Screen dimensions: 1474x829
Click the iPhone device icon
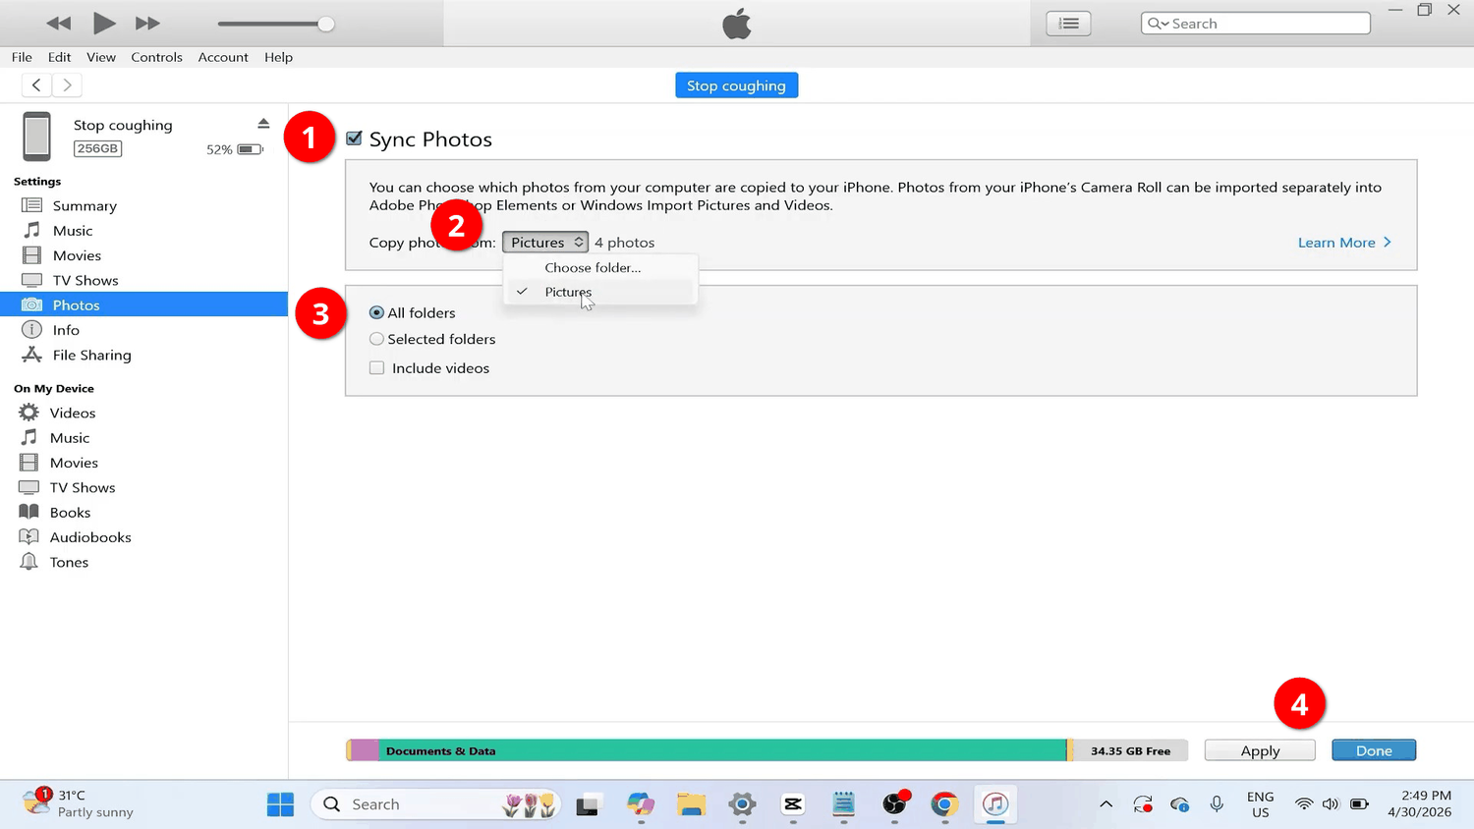point(37,136)
